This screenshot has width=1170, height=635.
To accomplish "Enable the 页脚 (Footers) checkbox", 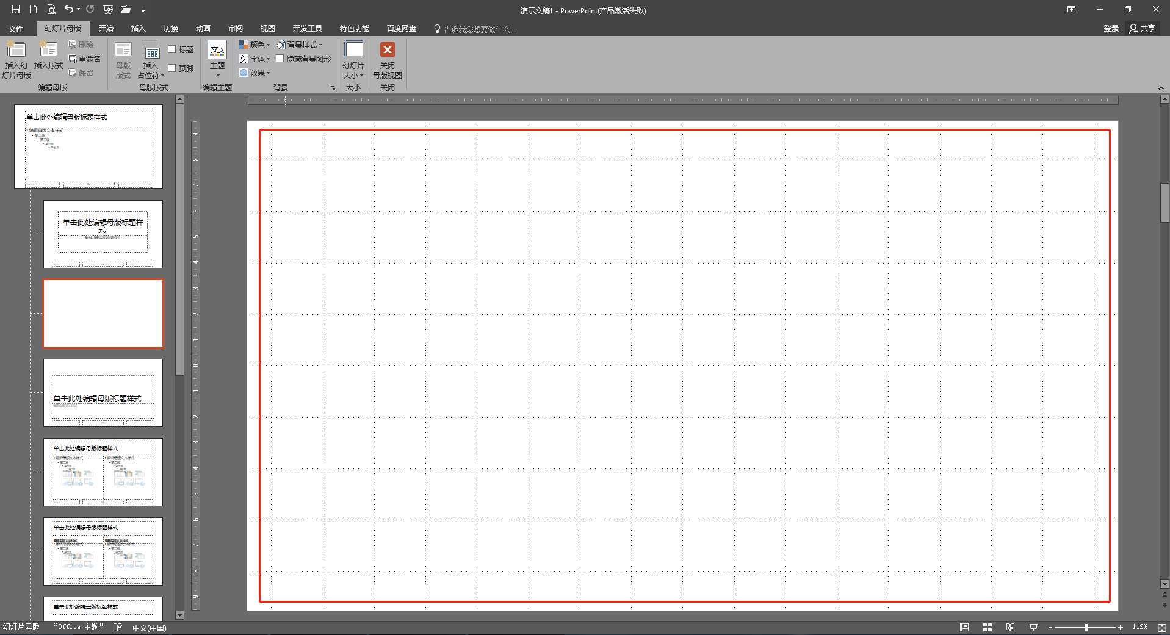I will point(172,68).
